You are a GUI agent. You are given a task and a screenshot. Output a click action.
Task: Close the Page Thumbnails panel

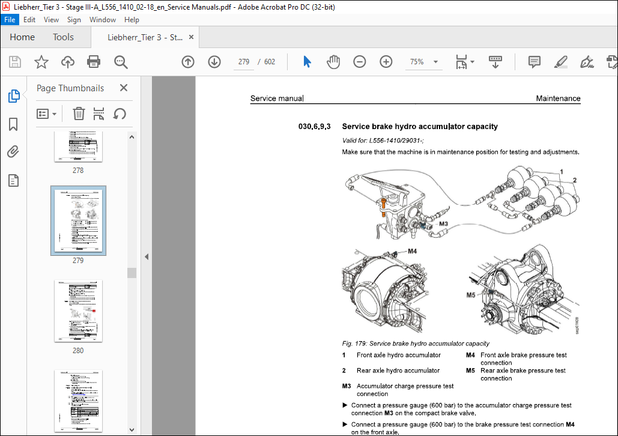(124, 88)
